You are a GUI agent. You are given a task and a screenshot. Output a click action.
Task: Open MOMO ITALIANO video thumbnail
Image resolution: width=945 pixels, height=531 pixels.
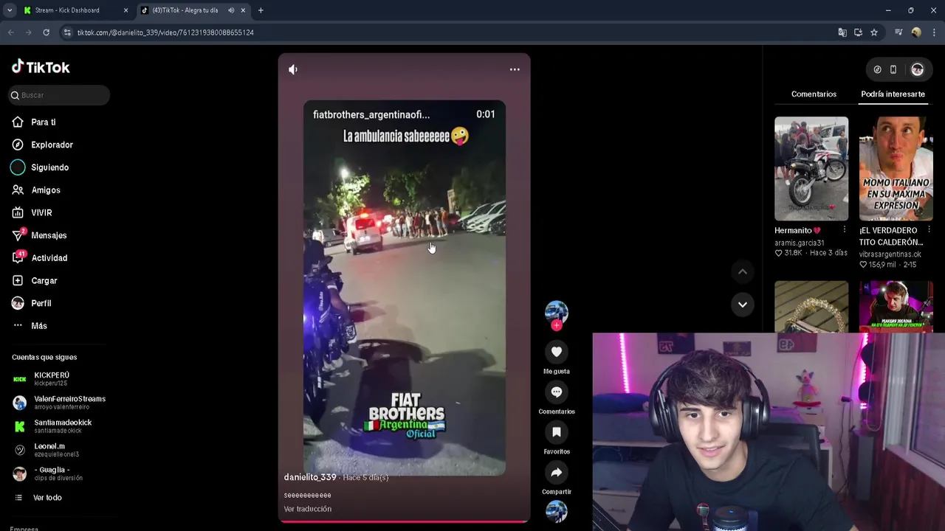click(x=896, y=168)
